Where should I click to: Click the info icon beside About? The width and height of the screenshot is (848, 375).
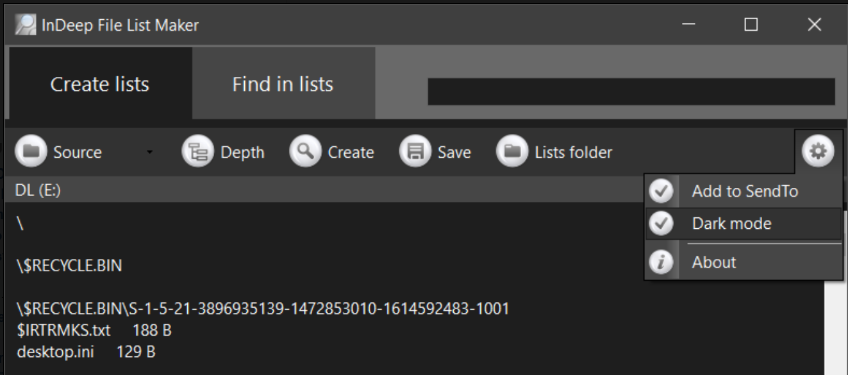tap(661, 261)
